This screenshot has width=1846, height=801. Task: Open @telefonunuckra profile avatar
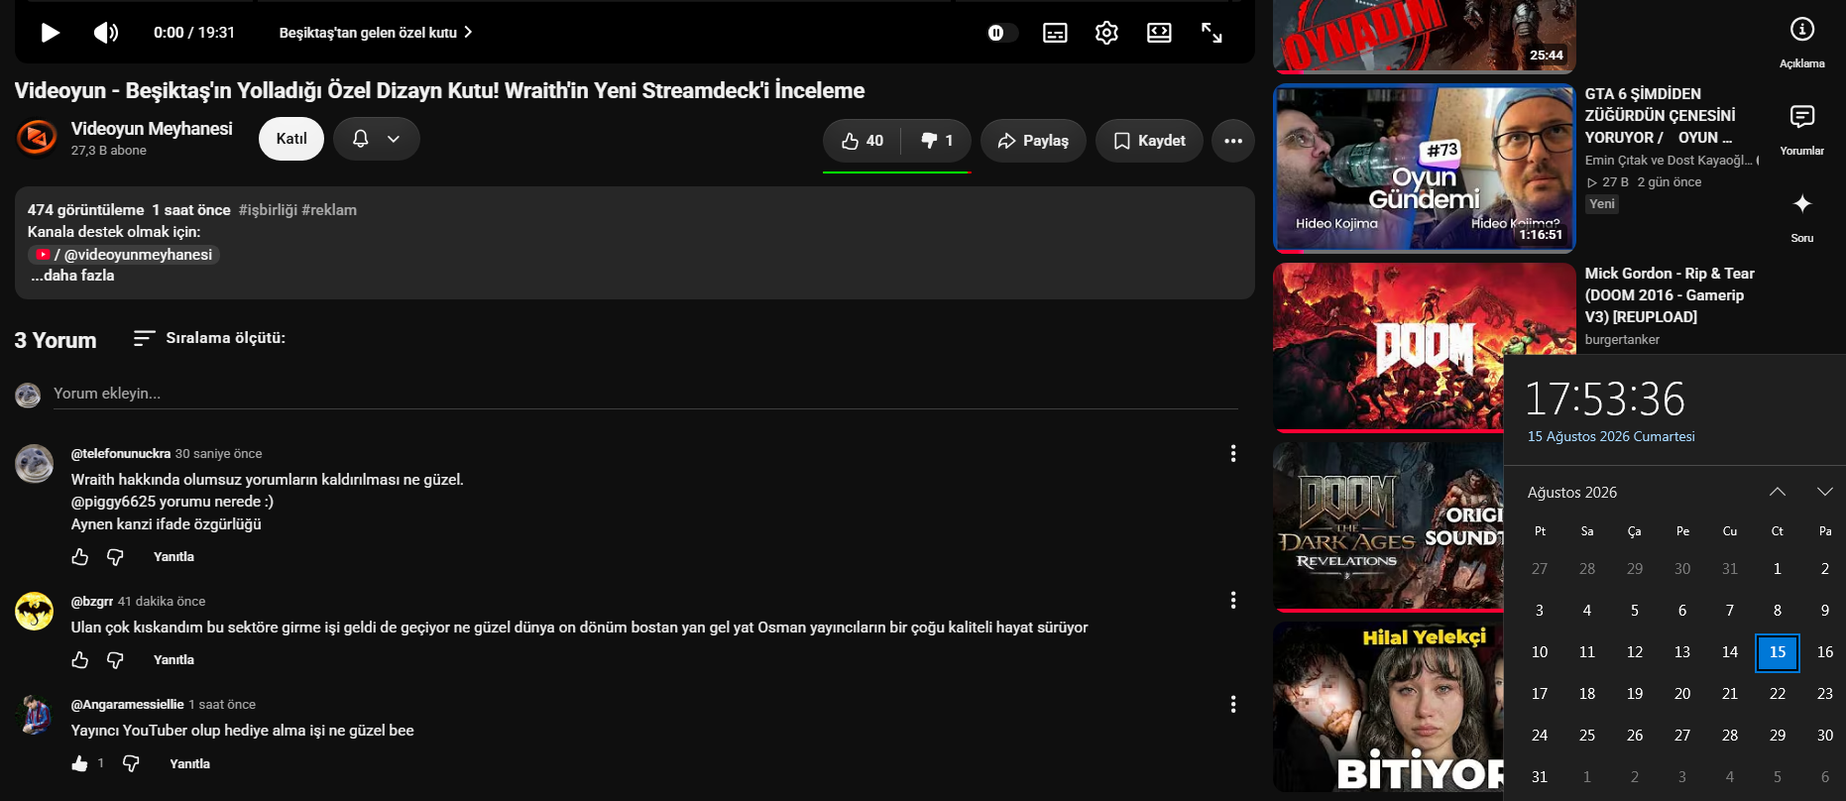[x=35, y=464]
